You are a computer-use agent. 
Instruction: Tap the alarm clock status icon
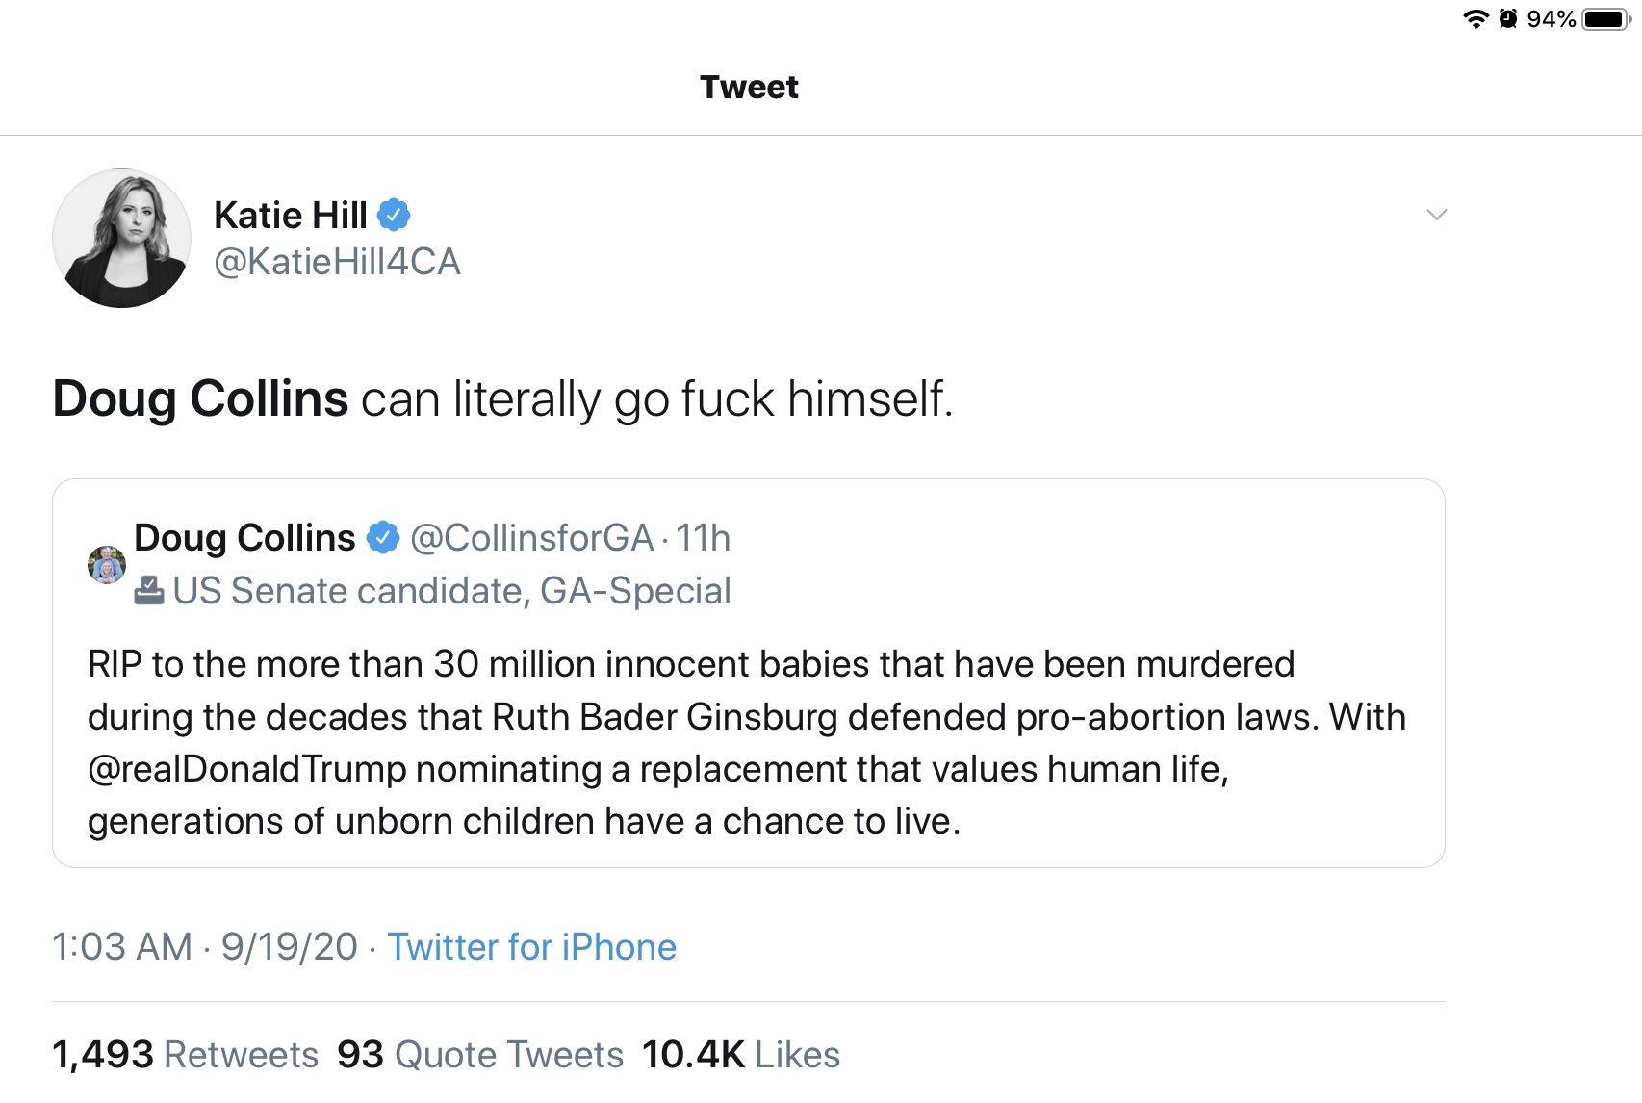(x=1508, y=18)
